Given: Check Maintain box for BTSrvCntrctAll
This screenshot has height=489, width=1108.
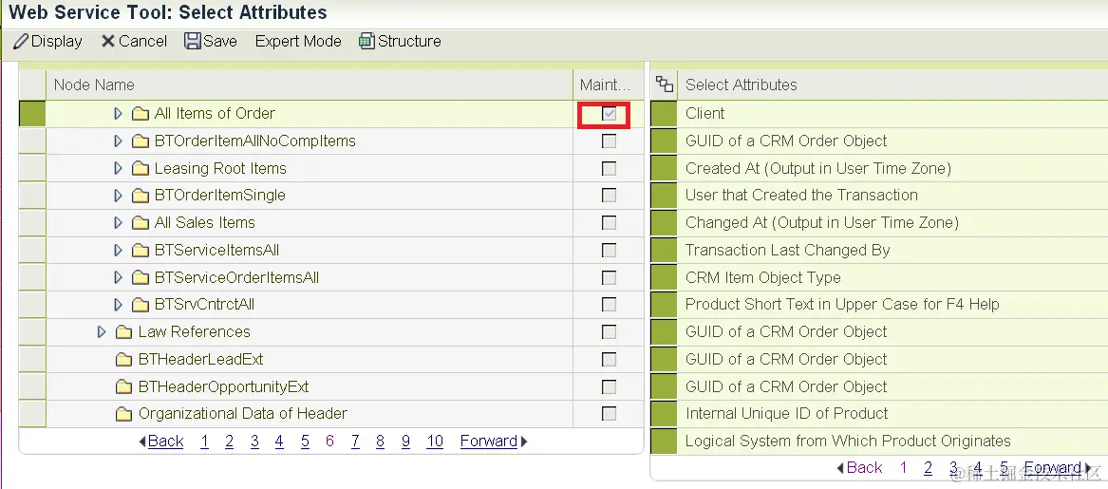Looking at the screenshot, I should click(609, 306).
